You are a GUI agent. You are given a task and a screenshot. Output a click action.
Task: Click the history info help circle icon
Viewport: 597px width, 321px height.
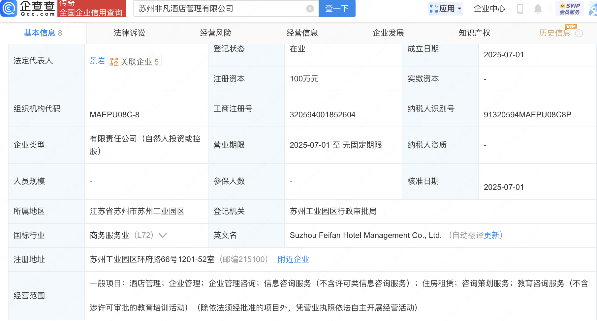click(579, 33)
